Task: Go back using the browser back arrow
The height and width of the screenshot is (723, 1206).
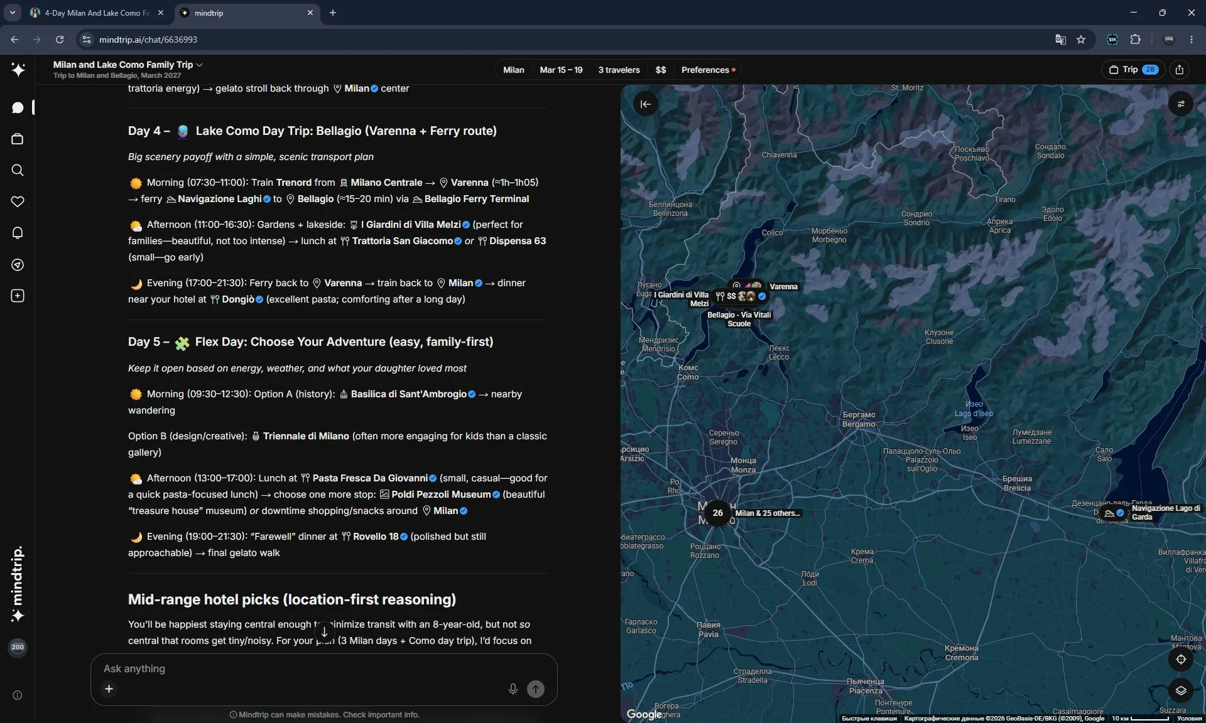Action: pyautogui.click(x=14, y=40)
